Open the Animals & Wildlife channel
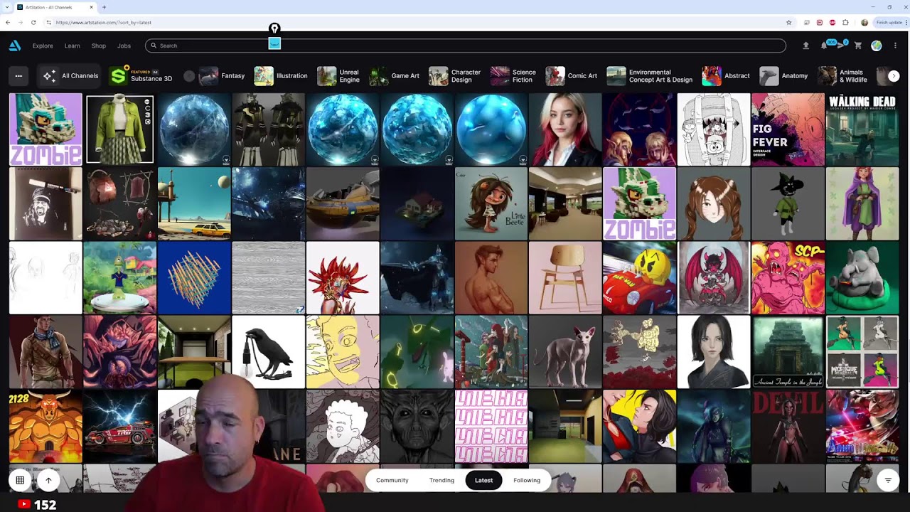 (843, 76)
